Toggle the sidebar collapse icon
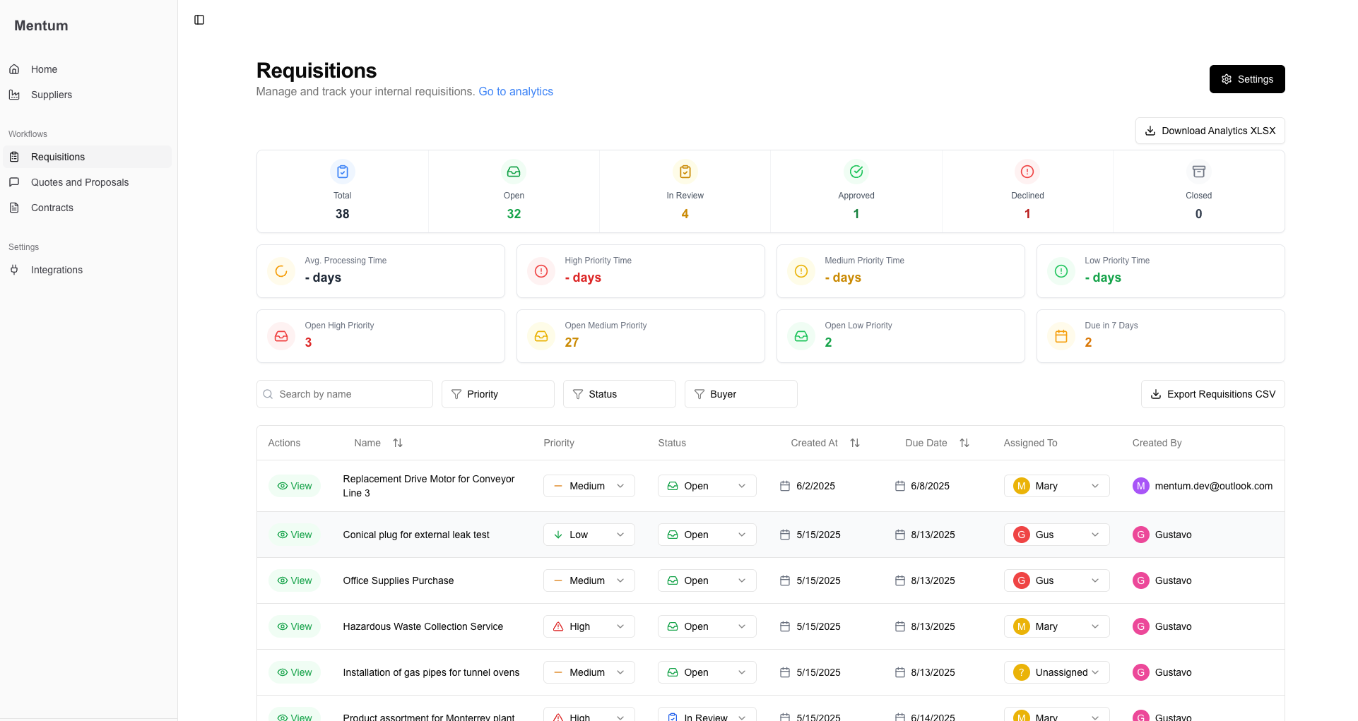The image size is (1358, 721). [199, 20]
